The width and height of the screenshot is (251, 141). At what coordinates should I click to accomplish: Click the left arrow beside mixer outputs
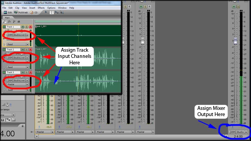coord(32,132)
